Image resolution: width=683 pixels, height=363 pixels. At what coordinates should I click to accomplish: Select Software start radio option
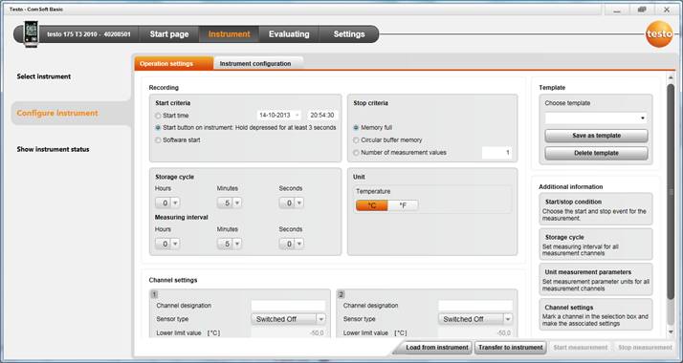pos(158,140)
